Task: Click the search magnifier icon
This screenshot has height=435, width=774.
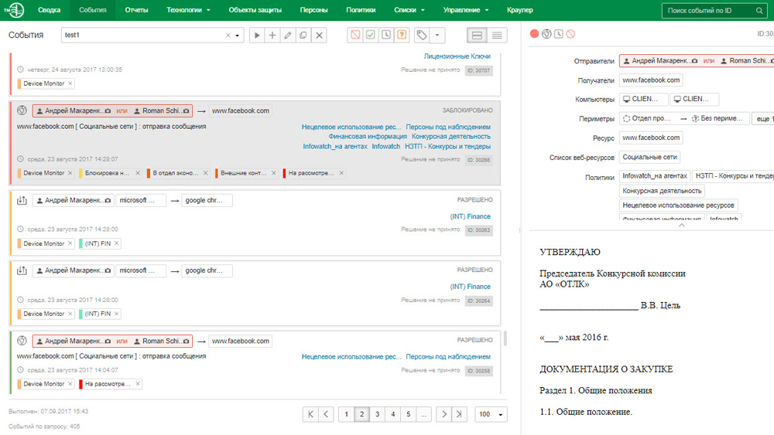Action: pyautogui.click(x=759, y=10)
